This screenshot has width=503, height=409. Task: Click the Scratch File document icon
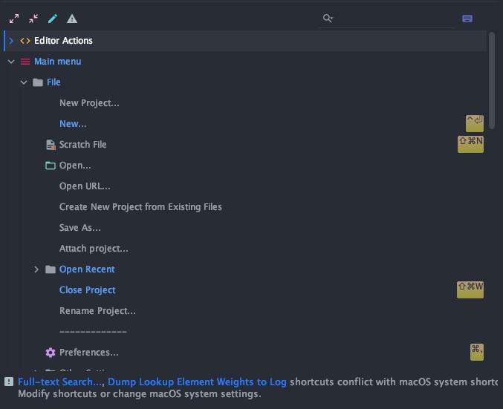click(51, 145)
